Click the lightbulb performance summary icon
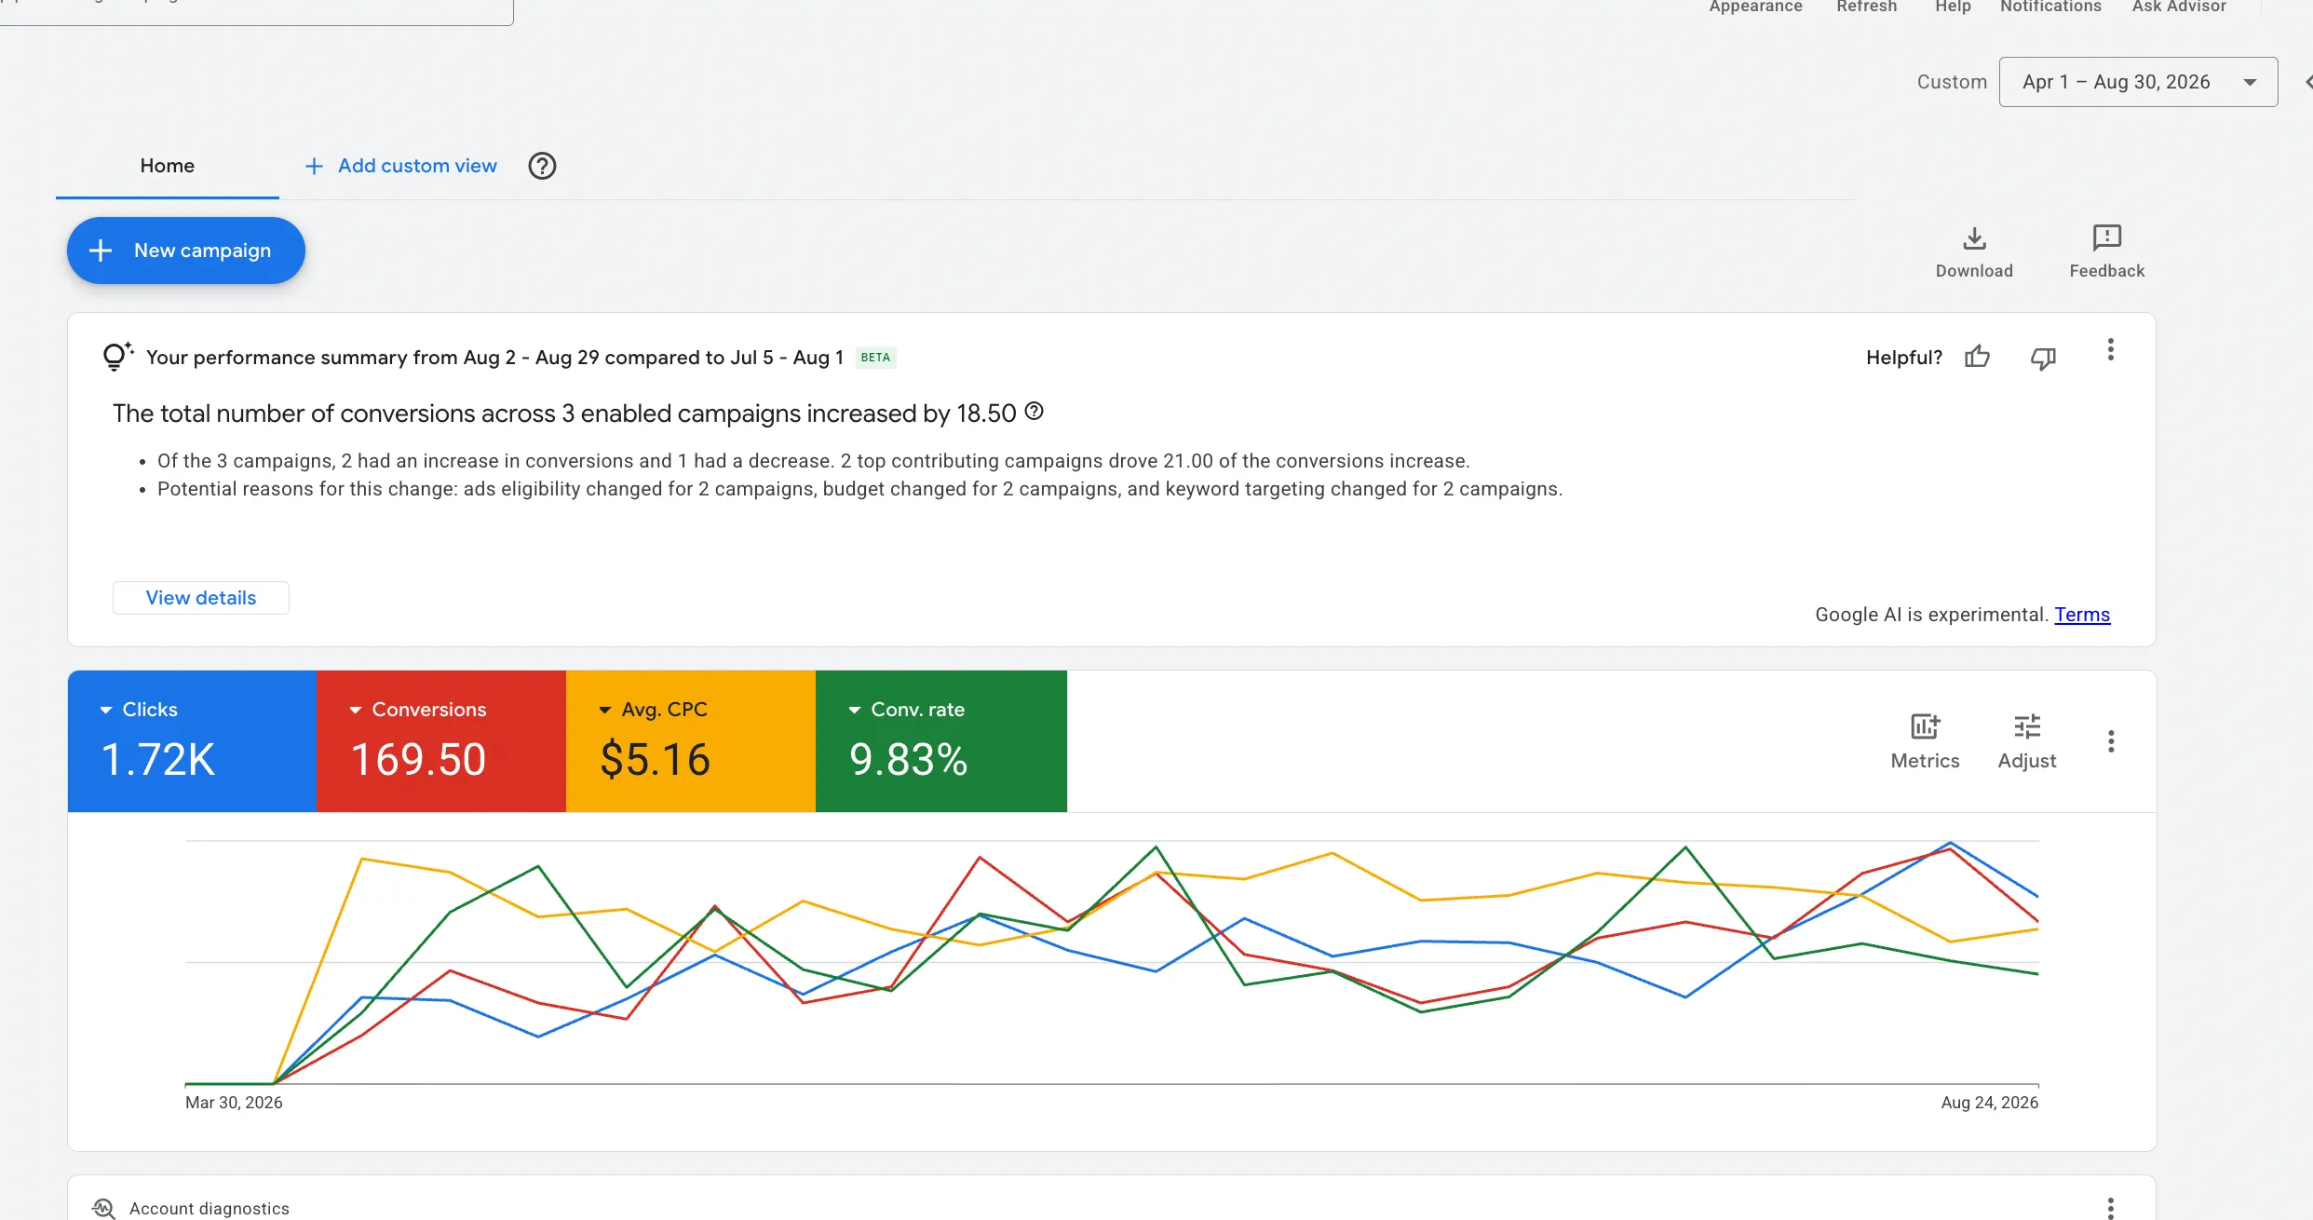This screenshot has width=2313, height=1220. click(117, 357)
